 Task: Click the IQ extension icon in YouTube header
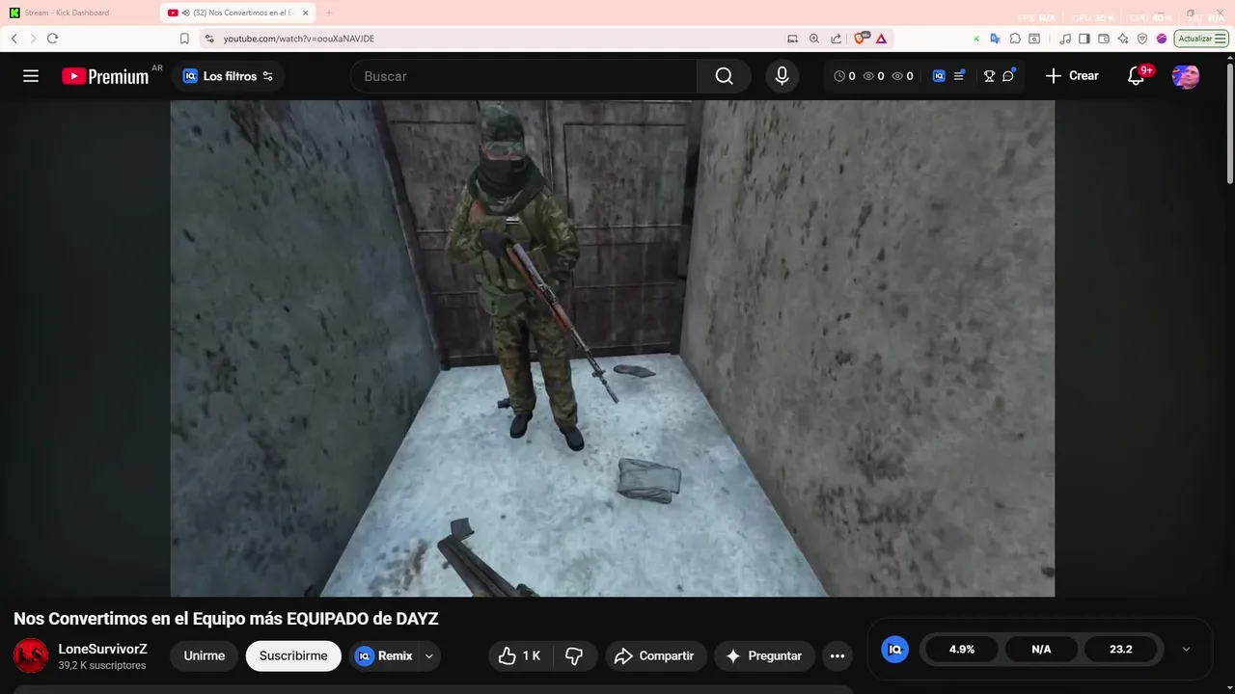pos(939,76)
